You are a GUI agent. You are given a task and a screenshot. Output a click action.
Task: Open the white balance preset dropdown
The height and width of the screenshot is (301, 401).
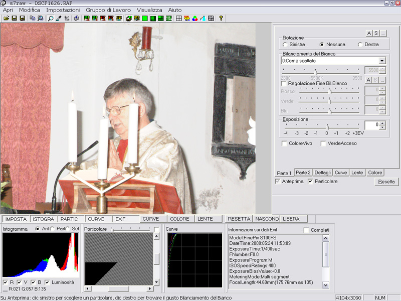pyautogui.click(x=382, y=61)
